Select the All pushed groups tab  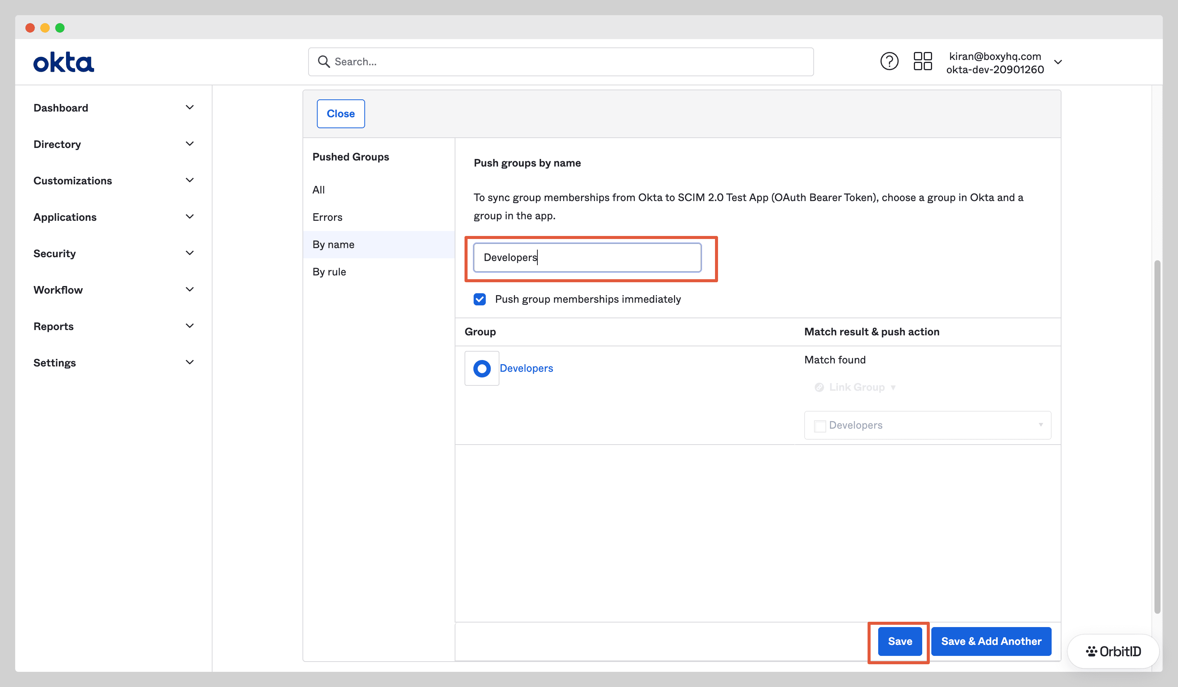pyautogui.click(x=379, y=190)
